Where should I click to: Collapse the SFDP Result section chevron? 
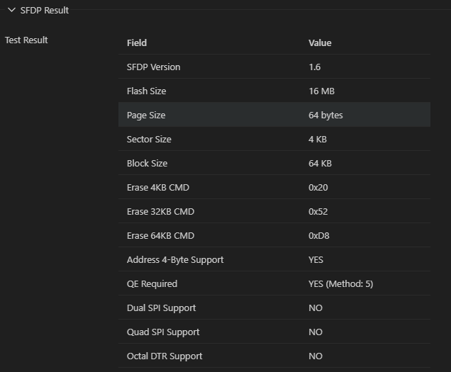(11, 10)
